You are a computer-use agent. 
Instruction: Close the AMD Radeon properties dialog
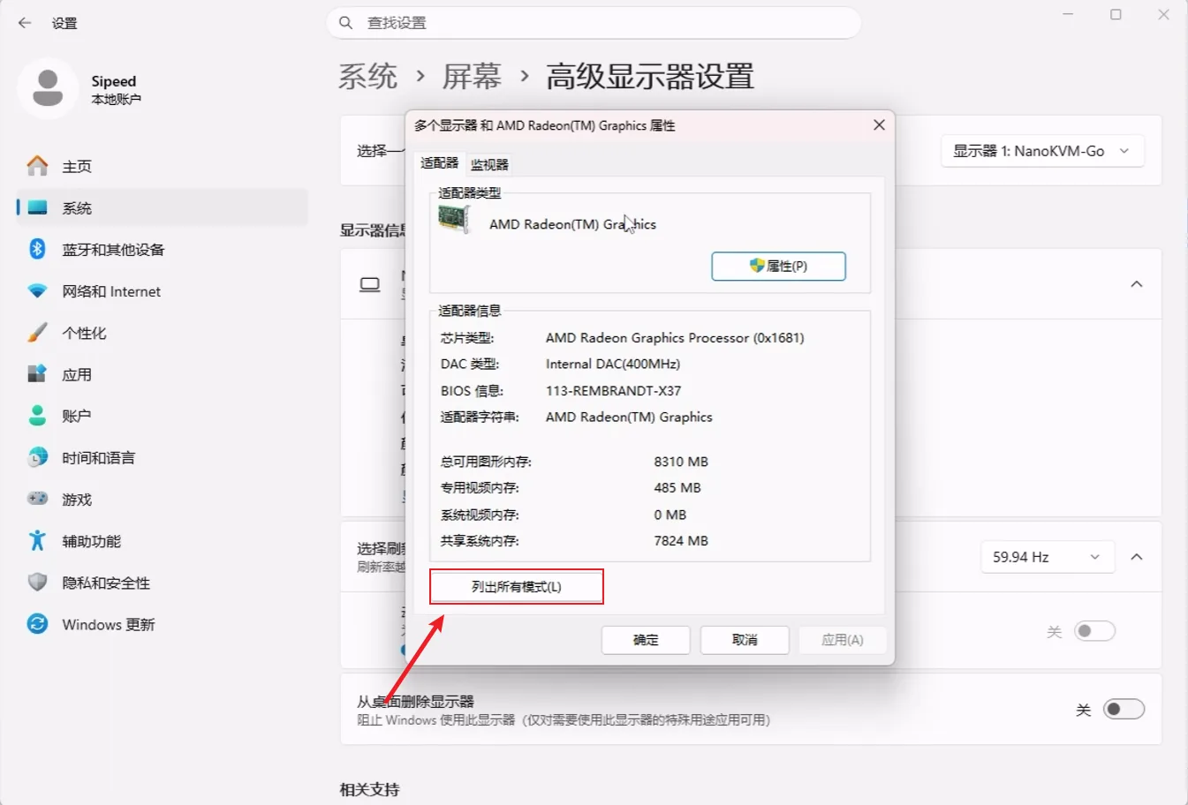tap(879, 125)
